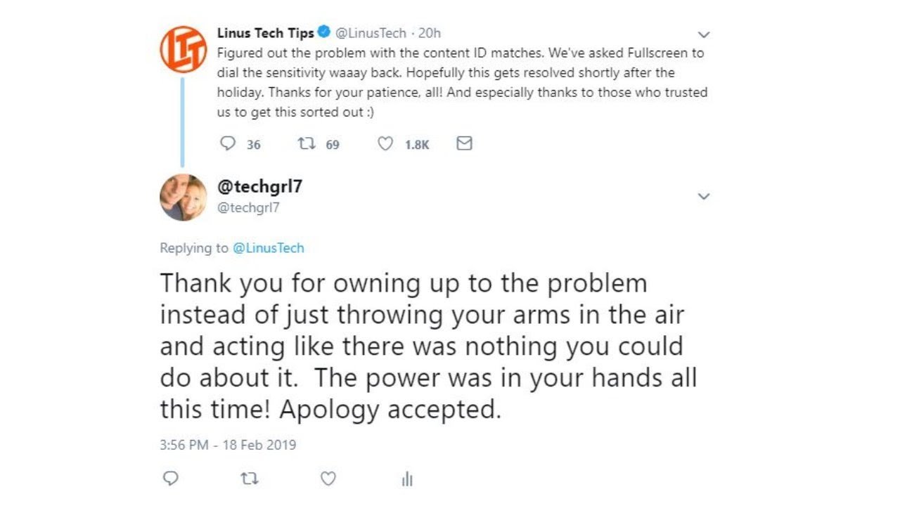This screenshot has height=506, width=900.
Task: Click the gray @techgrl7 handle
Action: (248, 208)
